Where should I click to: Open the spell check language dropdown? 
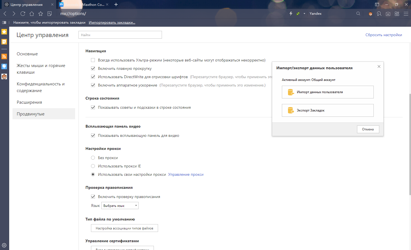point(120,206)
